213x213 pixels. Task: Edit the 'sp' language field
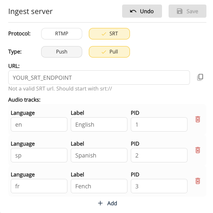39,155
